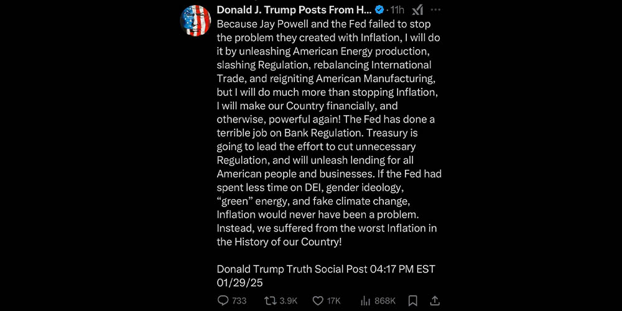
Task: Repost this post using the arrows icon
Action: pos(271,300)
